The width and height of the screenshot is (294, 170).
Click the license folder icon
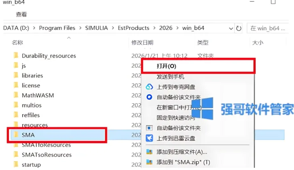click(16, 85)
